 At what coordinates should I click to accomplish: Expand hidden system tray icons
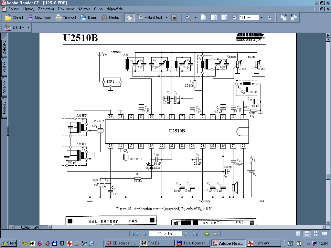309,243
